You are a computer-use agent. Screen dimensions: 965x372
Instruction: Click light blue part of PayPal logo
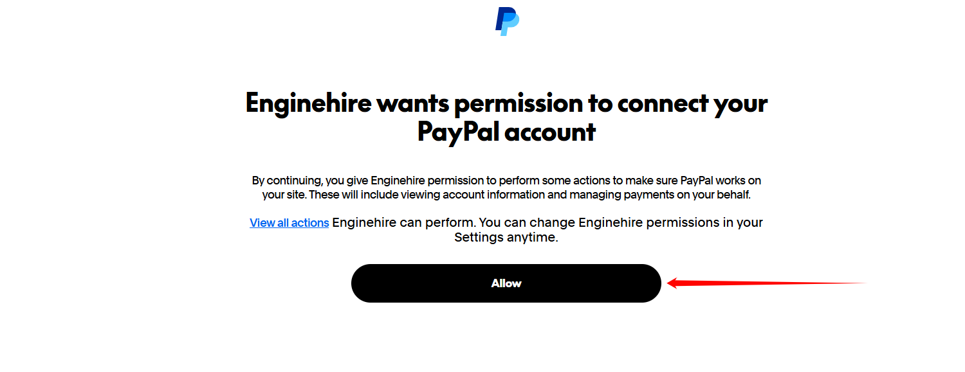click(512, 26)
